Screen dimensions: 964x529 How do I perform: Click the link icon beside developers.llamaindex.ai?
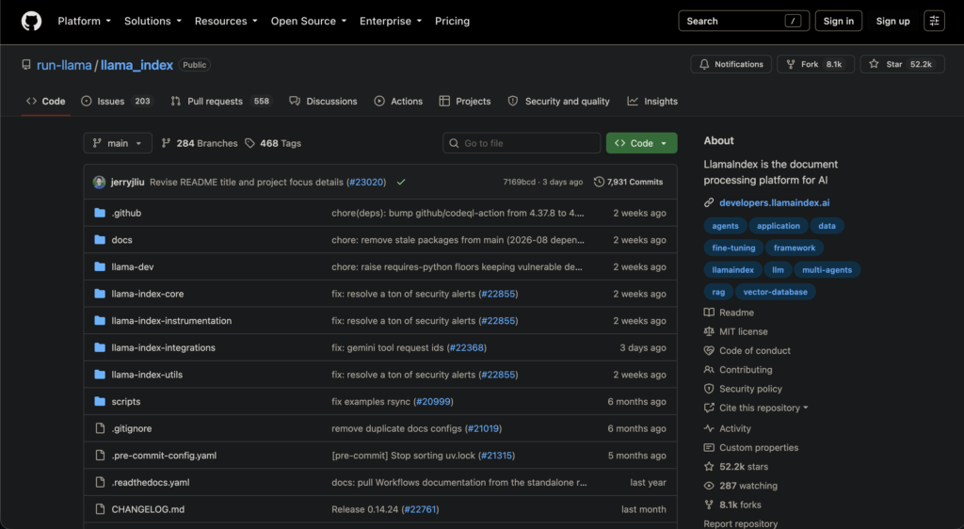coord(709,202)
